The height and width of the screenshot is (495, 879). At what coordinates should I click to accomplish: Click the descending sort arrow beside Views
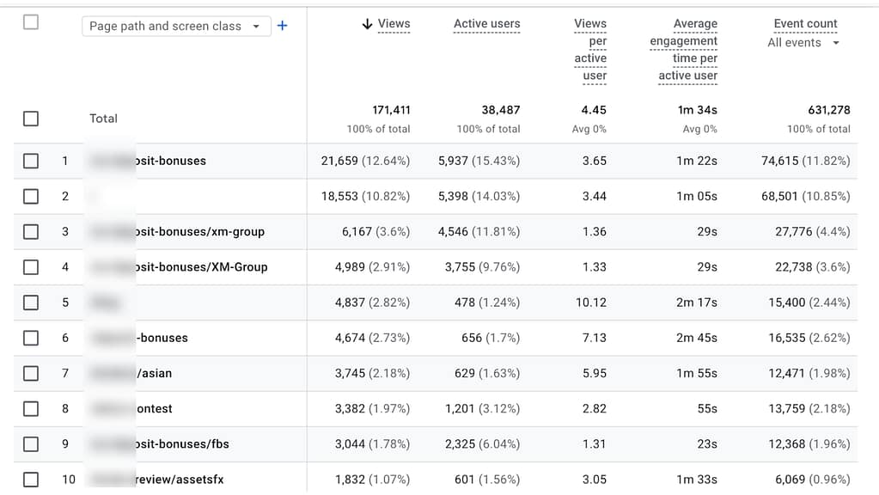click(x=368, y=24)
